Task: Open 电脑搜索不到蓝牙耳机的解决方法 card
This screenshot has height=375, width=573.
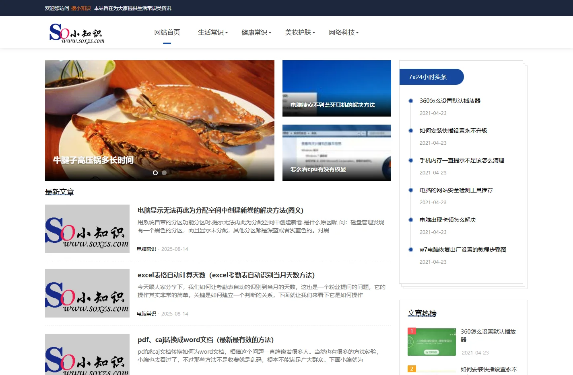Action: 337,88
